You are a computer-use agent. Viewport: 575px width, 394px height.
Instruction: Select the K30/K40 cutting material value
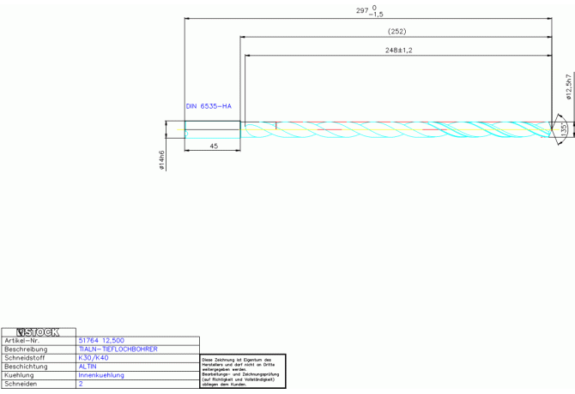point(94,358)
